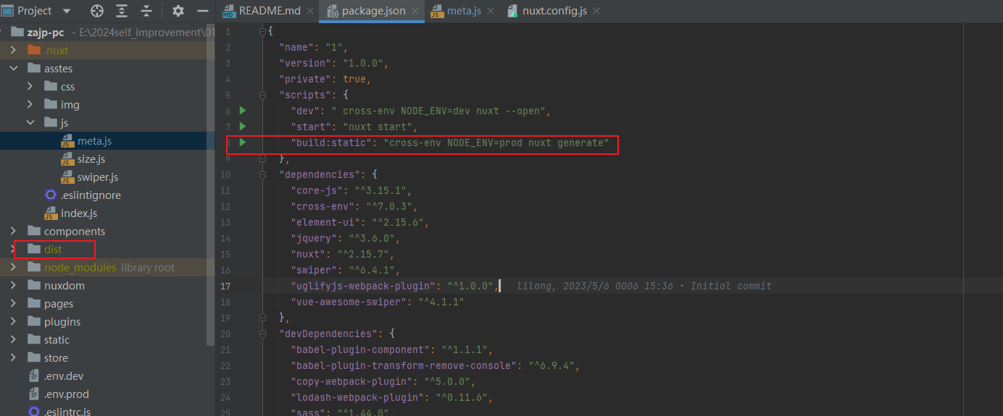Collapse the asstes folder

point(14,69)
